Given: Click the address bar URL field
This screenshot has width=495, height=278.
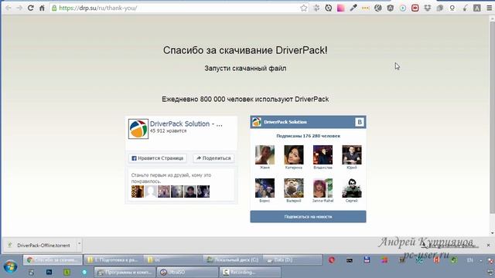Looking at the screenshot, I should 179,8.
